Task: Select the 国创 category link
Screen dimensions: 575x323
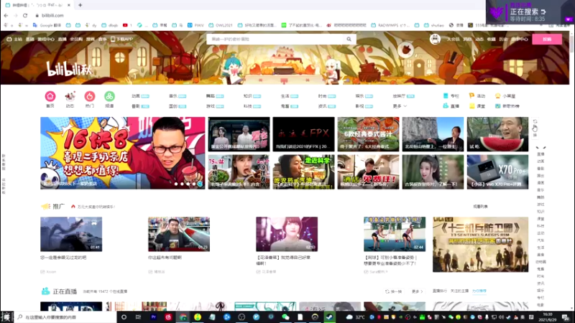Action: (x=173, y=106)
